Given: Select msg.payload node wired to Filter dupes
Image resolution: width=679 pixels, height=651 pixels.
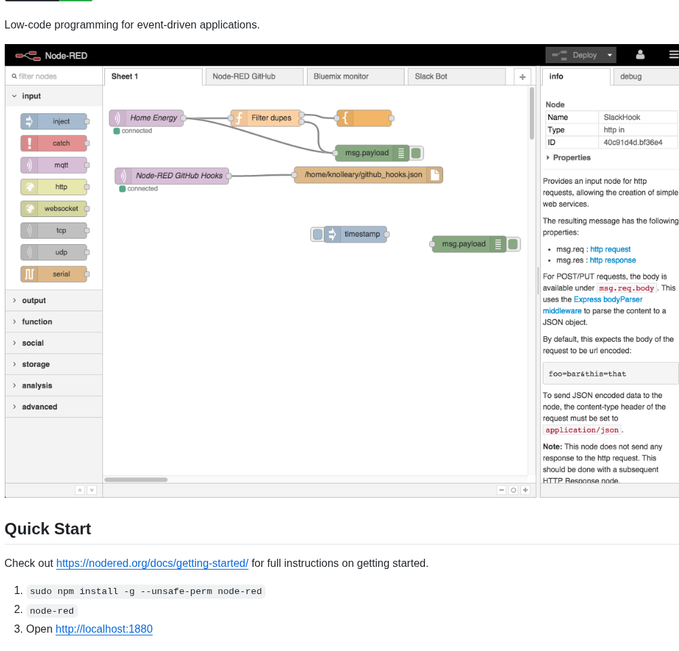Looking at the screenshot, I should [371, 153].
